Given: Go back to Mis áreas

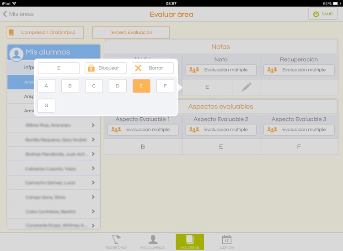Looking at the screenshot, I should click(x=18, y=14).
